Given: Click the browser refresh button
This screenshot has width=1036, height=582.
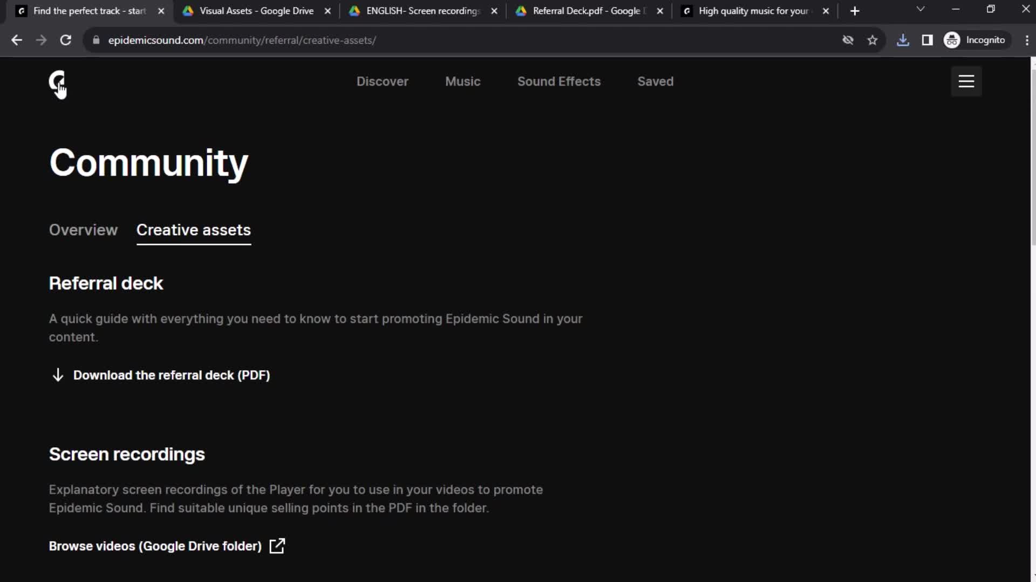Looking at the screenshot, I should point(64,40).
